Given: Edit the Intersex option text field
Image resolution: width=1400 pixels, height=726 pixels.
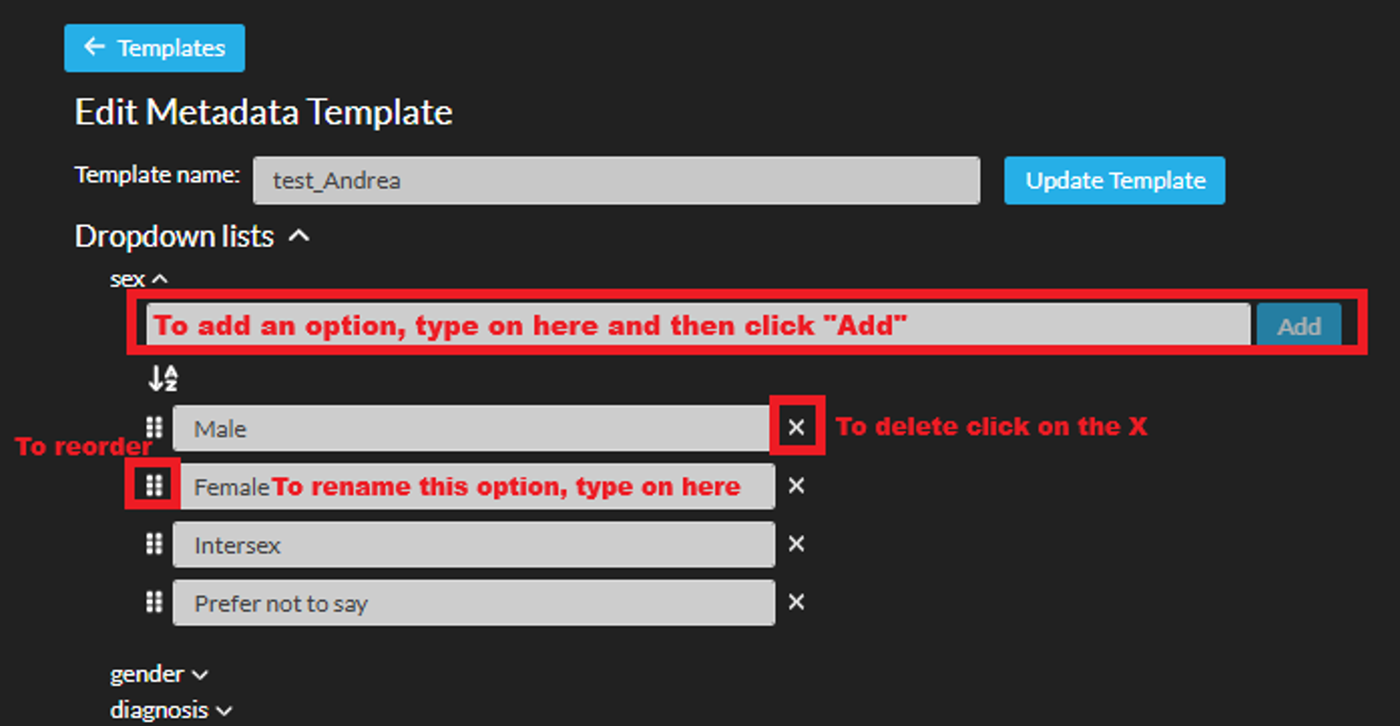Looking at the screenshot, I should [474, 545].
